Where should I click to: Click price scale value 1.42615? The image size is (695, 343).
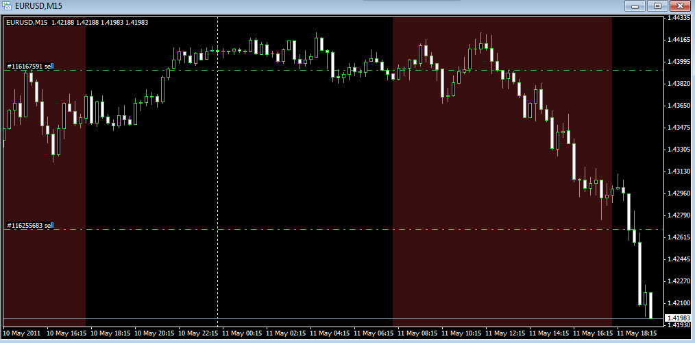[678, 237]
